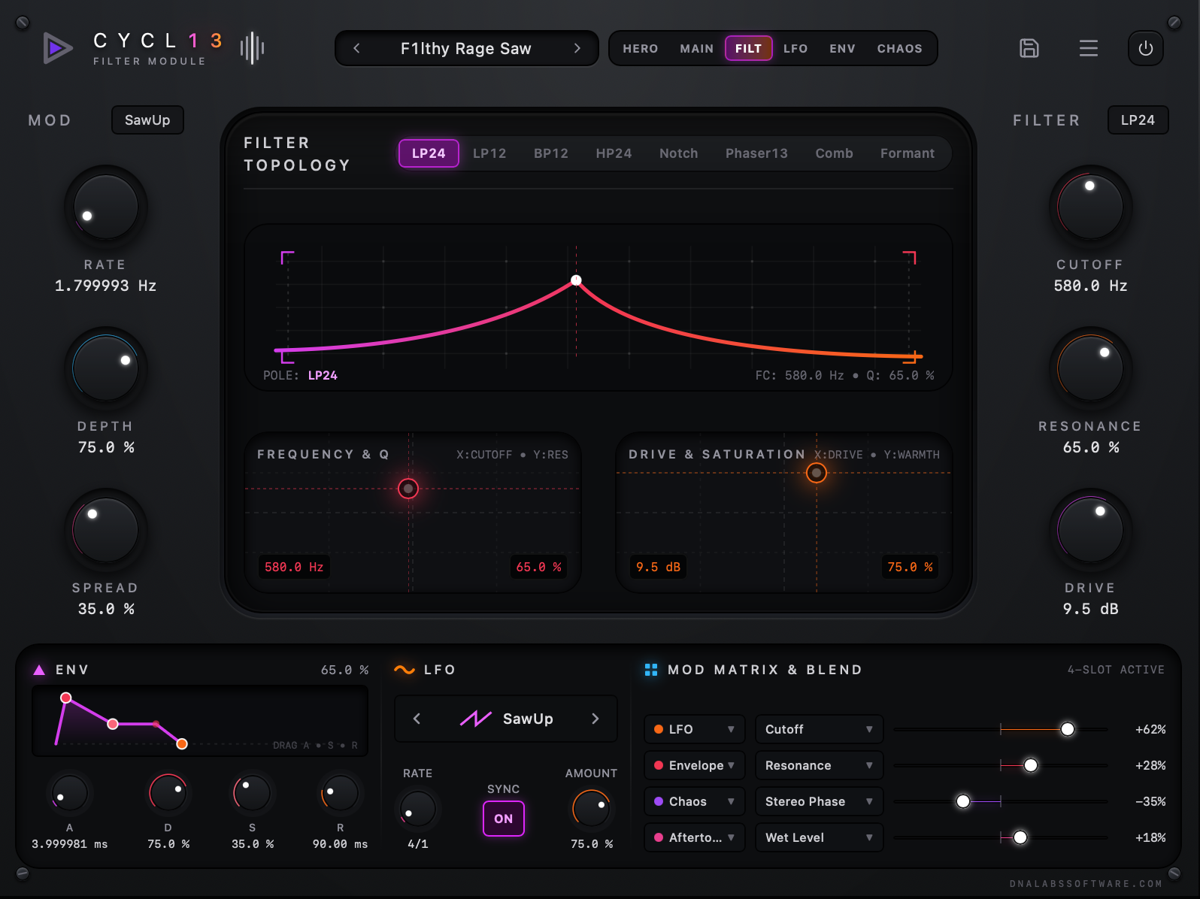This screenshot has width=1200, height=899.
Task: Toggle the LFO Sync ON button
Action: pyautogui.click(x=503, y=819)
